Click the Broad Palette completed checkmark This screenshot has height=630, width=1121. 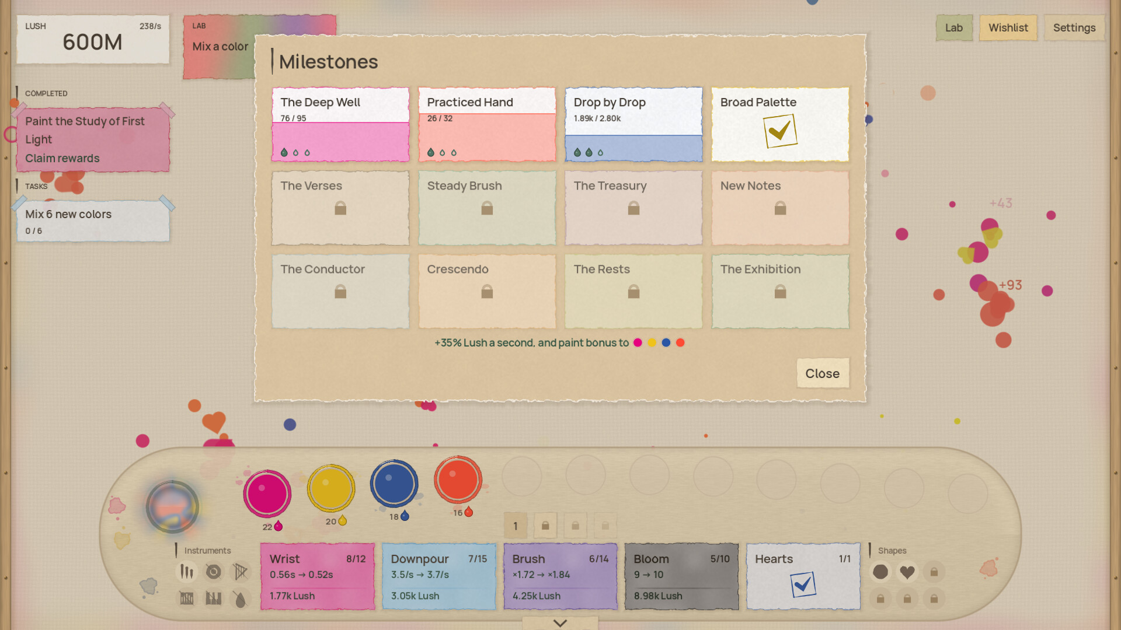(x=780, y=131)
